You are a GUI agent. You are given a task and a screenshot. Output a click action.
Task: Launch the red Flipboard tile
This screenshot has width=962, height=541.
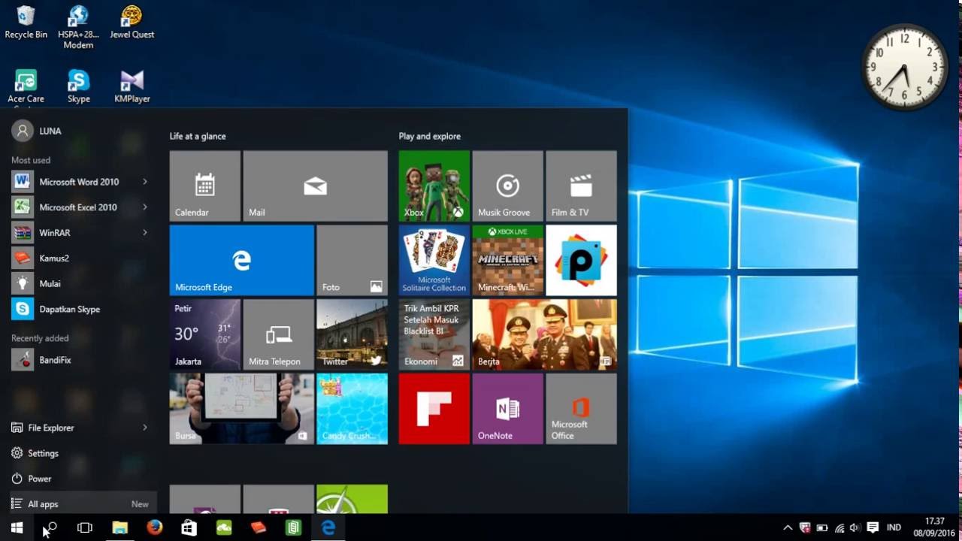tap(434, 409)
